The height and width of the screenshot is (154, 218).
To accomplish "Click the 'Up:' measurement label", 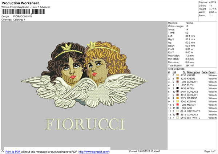I will coord(170,42).
